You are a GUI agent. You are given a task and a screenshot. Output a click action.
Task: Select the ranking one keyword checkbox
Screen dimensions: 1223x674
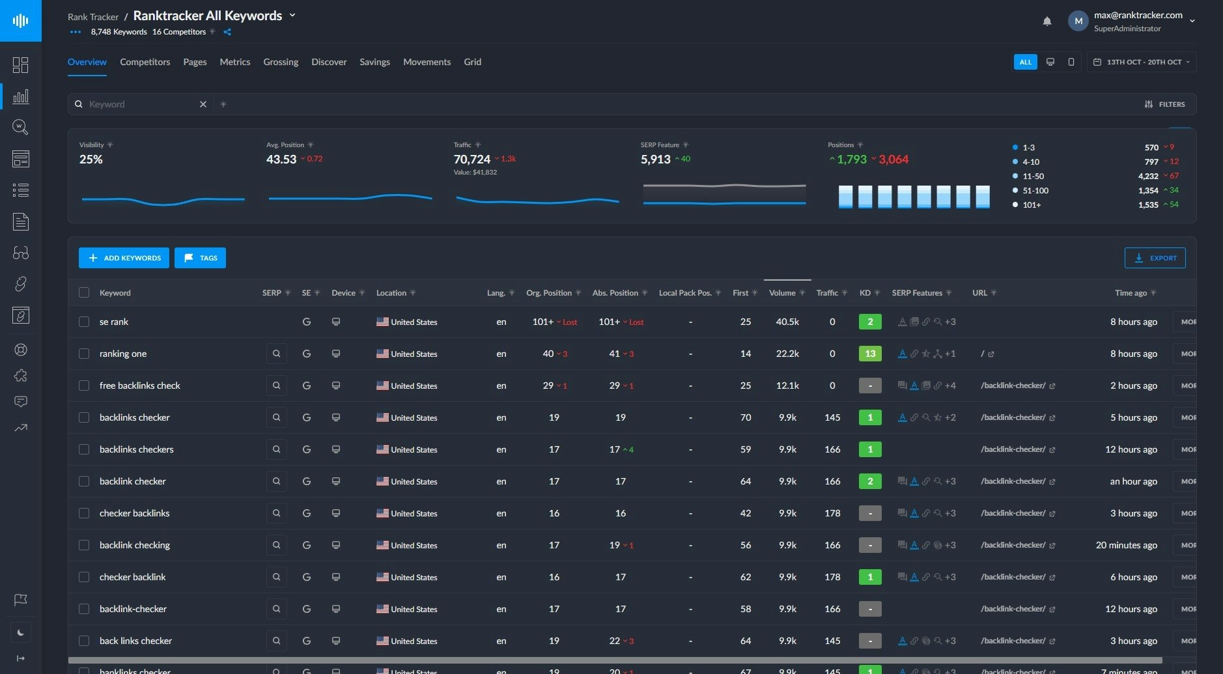pyautogui.click(x=84, y=354)
